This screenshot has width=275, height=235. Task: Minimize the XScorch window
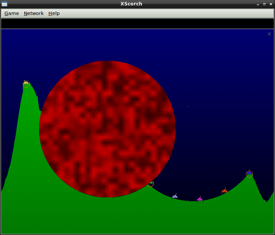point(258,4)
